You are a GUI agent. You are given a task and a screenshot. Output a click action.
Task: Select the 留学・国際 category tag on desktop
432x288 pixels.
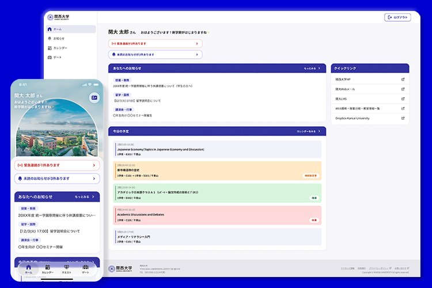(x=122, y=95)
